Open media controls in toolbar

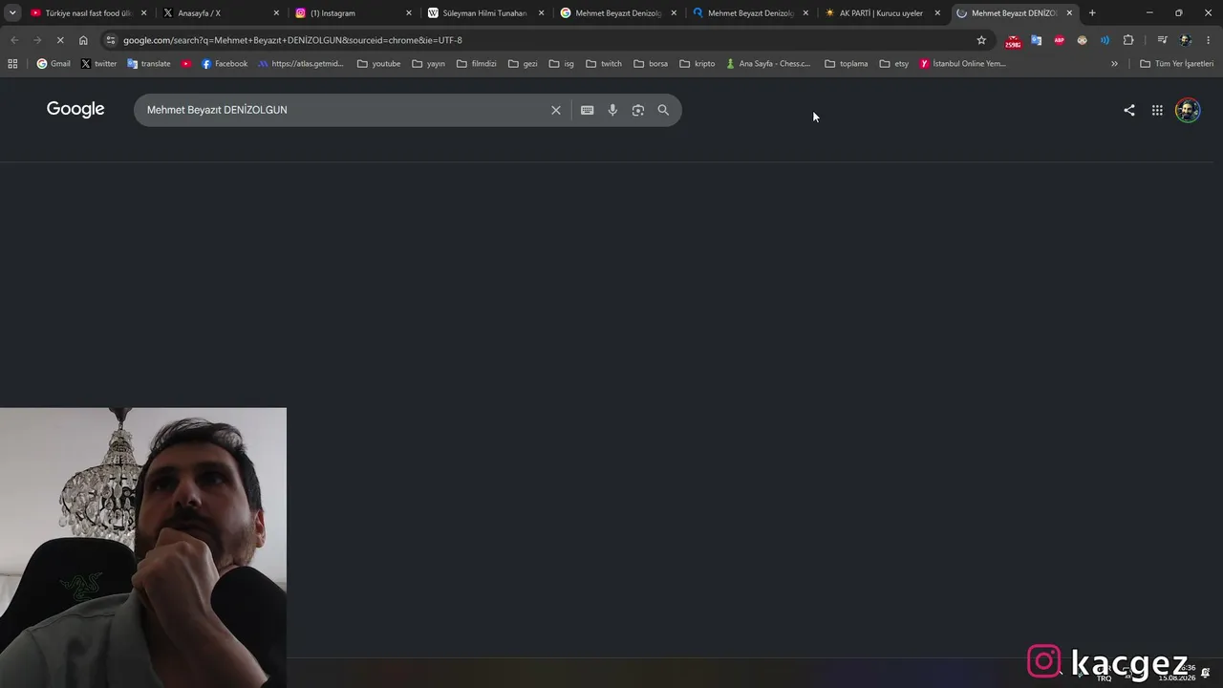(x=1162, y=40)
